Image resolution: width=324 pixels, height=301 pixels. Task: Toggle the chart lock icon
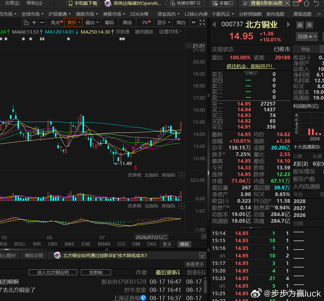[26, 22]
